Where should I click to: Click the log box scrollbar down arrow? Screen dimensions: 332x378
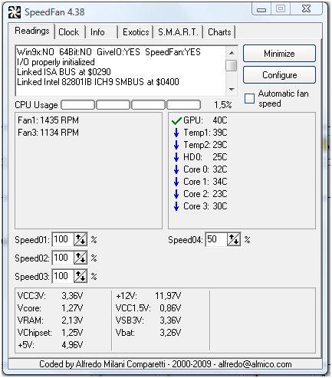point(232,90)
